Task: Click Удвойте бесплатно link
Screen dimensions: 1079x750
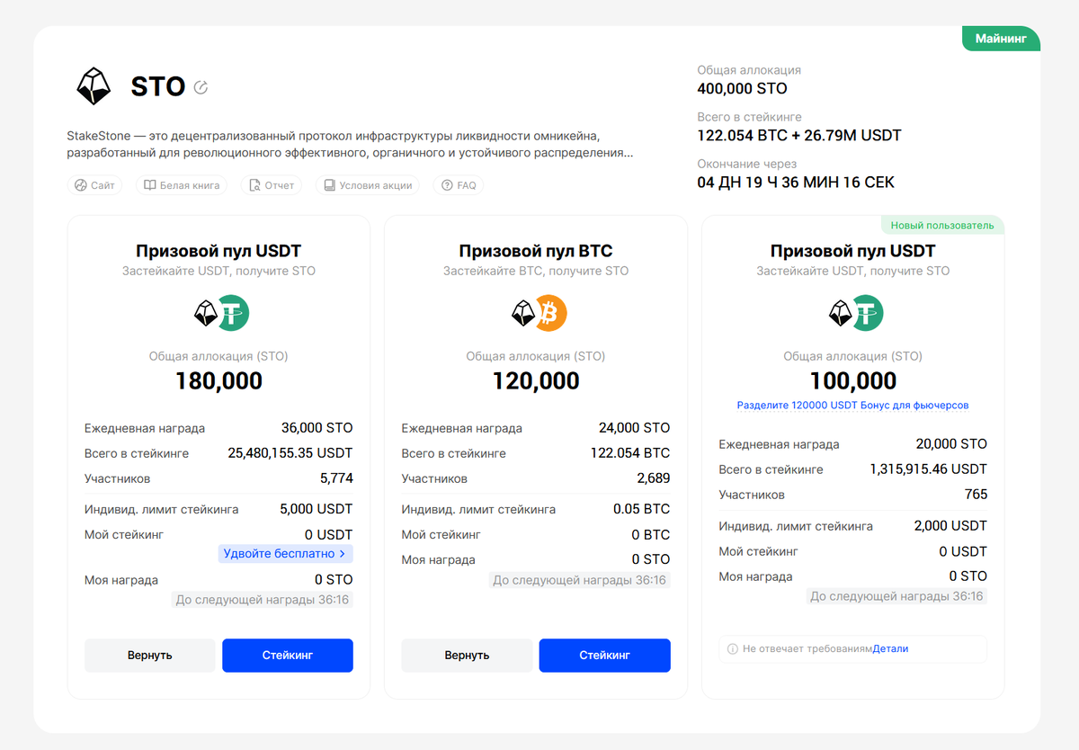Action: click(x=285, y=554)
